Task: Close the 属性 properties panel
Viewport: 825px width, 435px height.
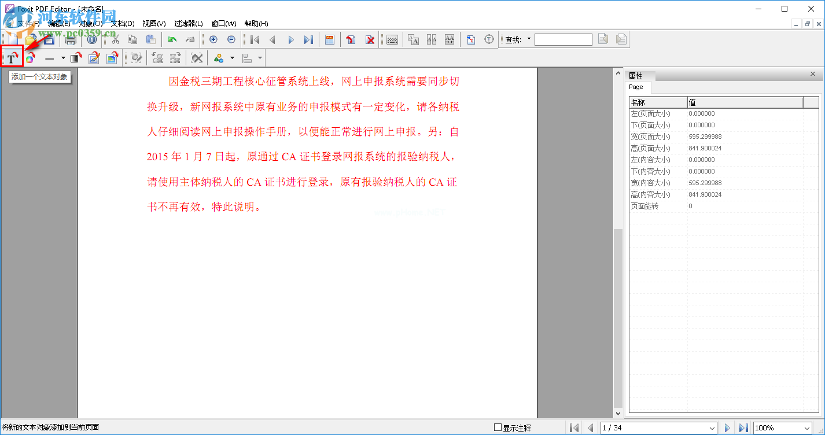Action: pyautogui.click(x=813, y=74)
